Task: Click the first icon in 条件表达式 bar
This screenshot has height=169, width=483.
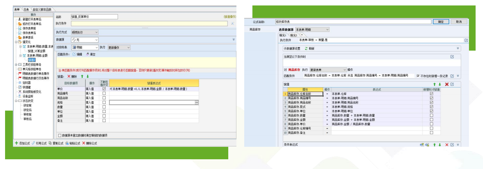Action: [422, 145]
